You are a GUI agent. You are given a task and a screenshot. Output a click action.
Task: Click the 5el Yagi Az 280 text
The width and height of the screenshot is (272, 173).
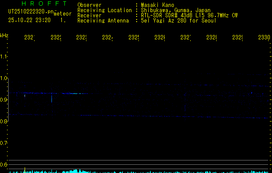[x=179, y=21]
